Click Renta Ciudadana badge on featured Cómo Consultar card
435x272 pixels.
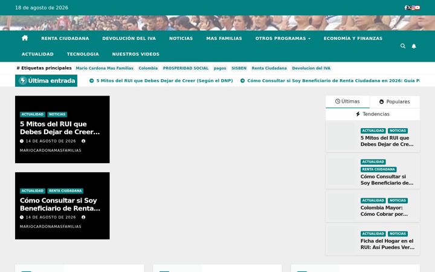(x=65, y=191)
